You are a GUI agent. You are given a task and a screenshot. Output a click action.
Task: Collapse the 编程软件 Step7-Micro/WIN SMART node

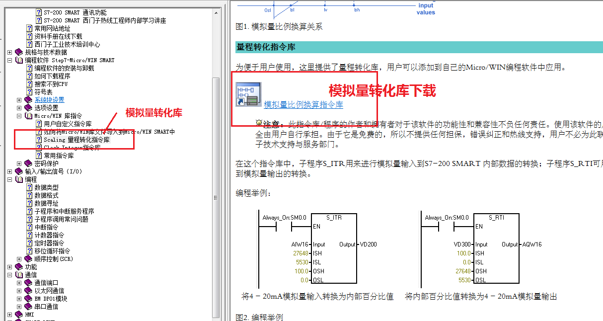click(x=10, y=60)
